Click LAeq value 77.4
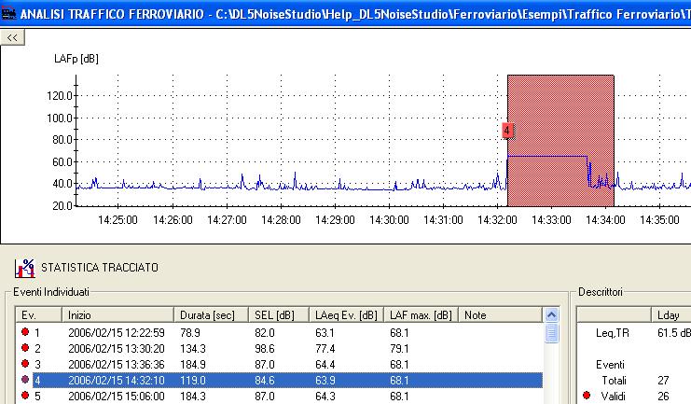Screen dimensions: 691x404 click(325, 348)
